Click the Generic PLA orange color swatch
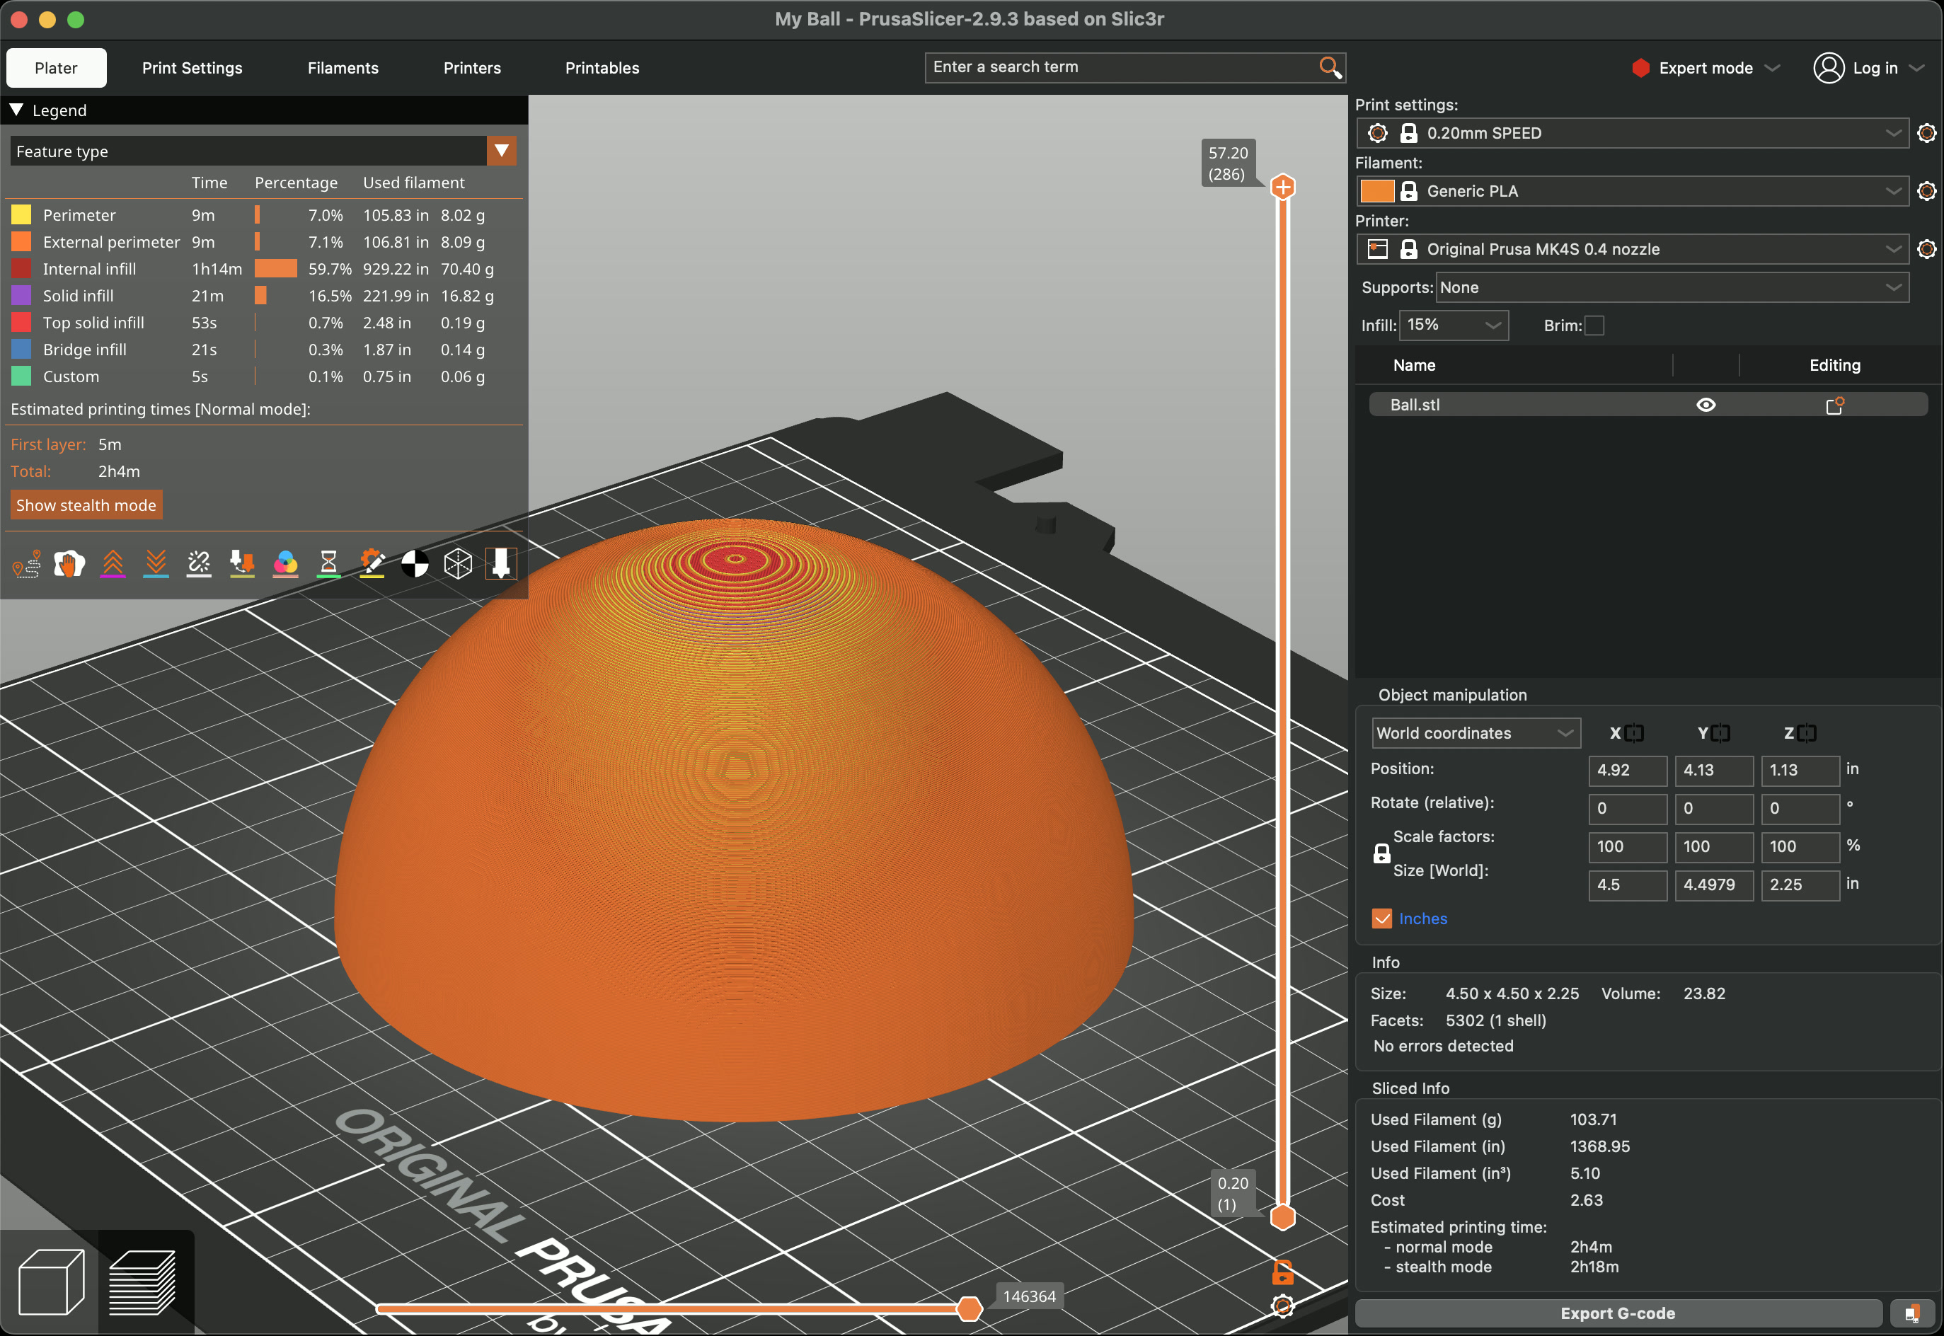The height and width of the screenshot is (1336, 1944). point(1376,191)
